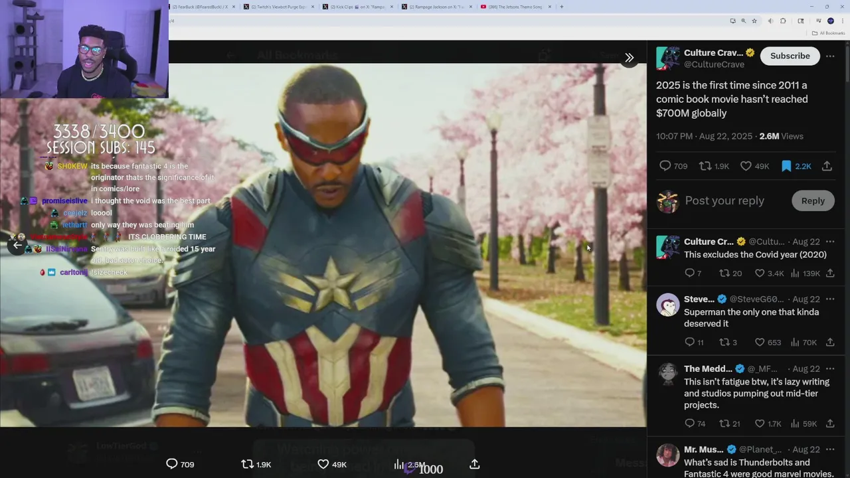The height and width of the screenshot is (478, 850).
Task: Bookmark this page with the star icon
Action: pos(754,21)
